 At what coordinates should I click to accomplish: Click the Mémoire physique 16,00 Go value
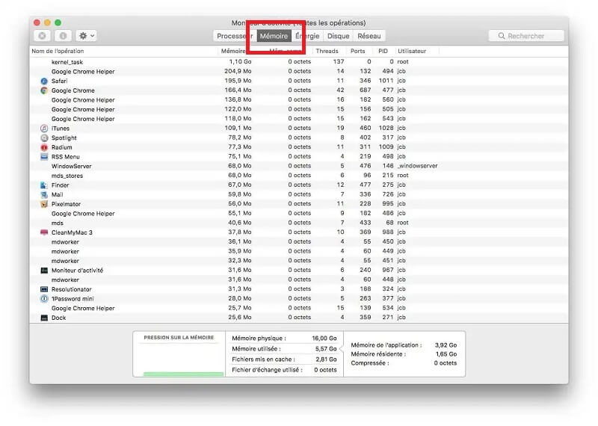[324, 339]
